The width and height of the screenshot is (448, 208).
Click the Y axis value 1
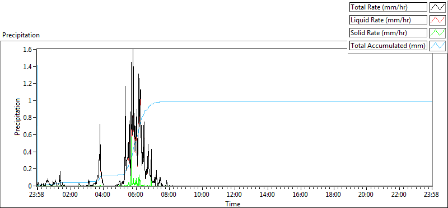[32, 101]
